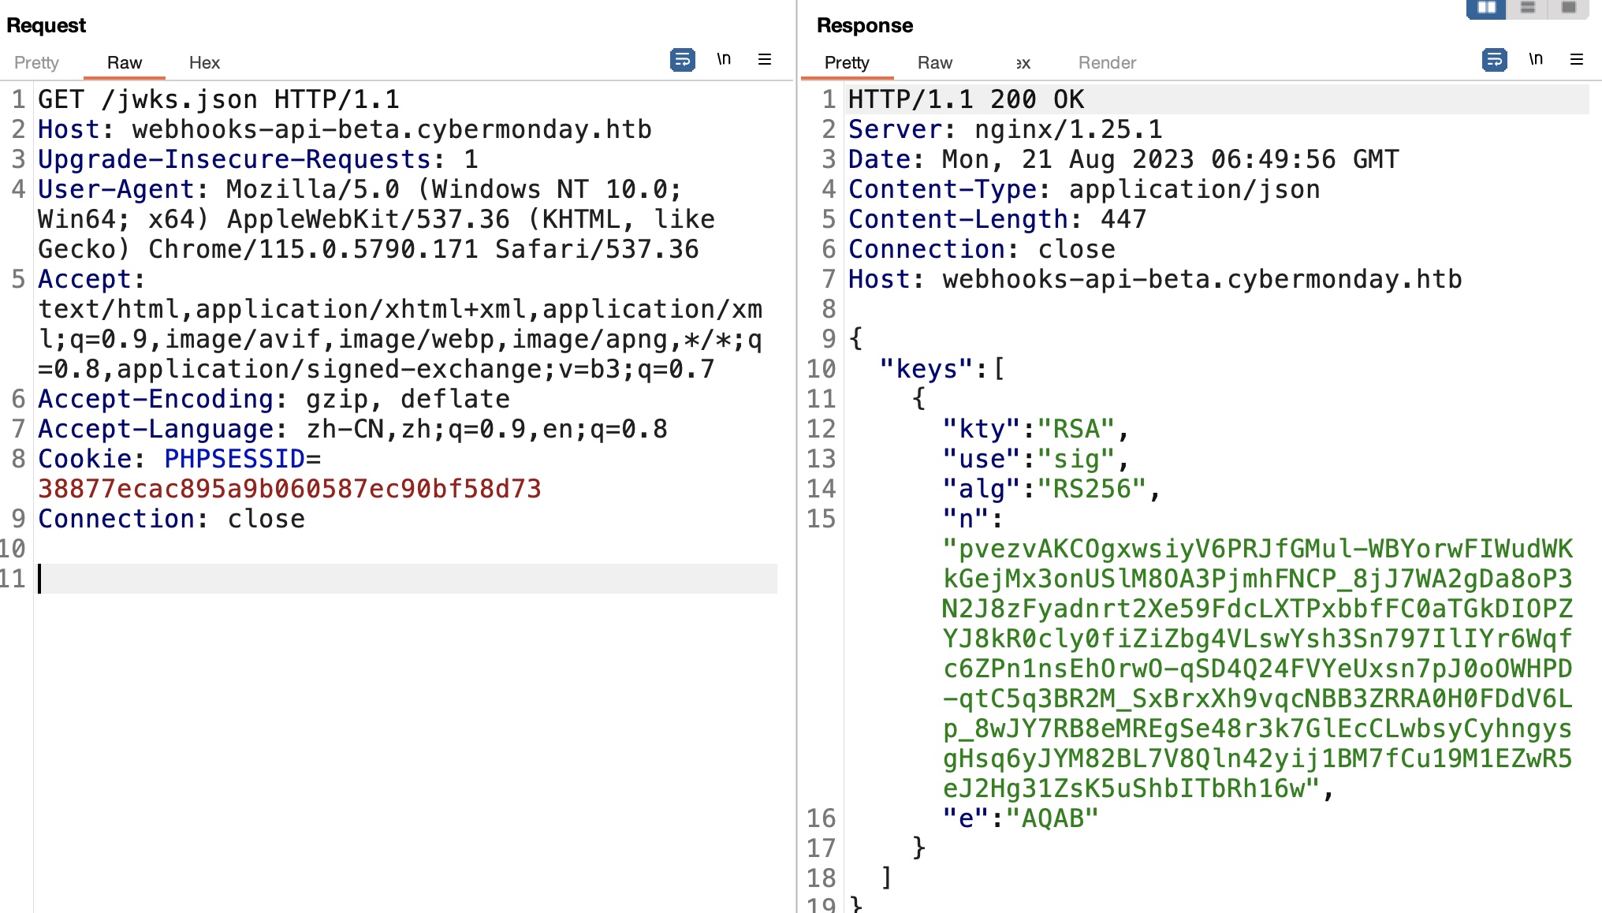Screen dimensions: 1602x913
Task: Select the Response Pretty tab
Action: 847,63
